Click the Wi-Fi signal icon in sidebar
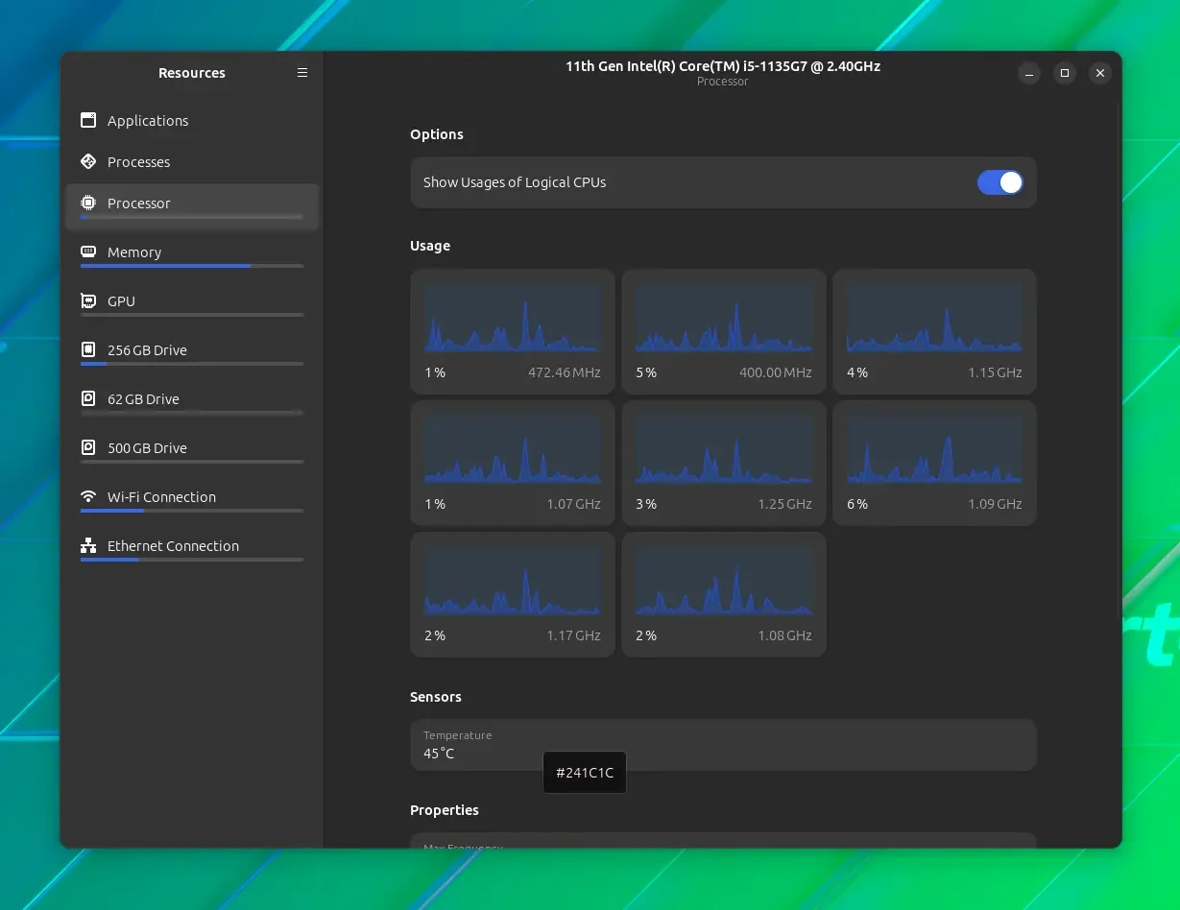Screen dimensions: 1180x910 click(88, 497)
